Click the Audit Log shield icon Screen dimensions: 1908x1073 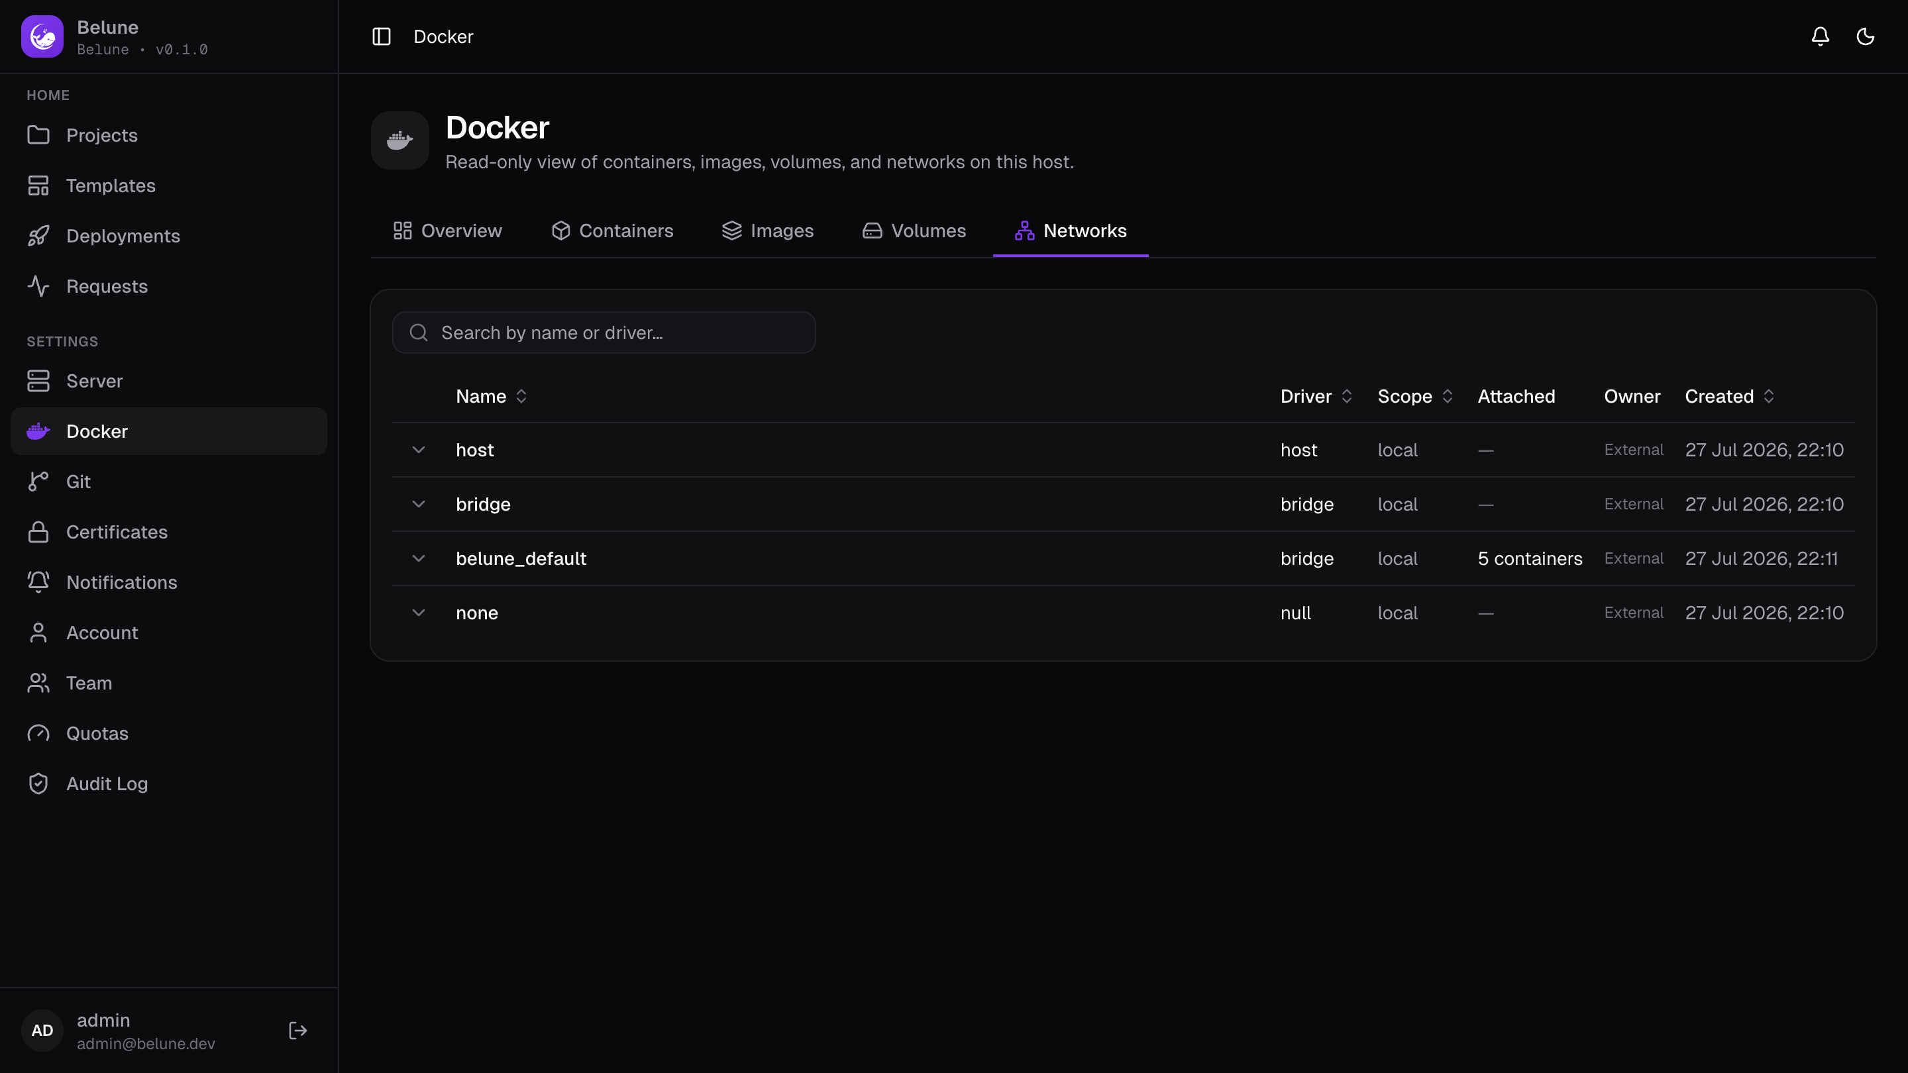click(38, 784)
